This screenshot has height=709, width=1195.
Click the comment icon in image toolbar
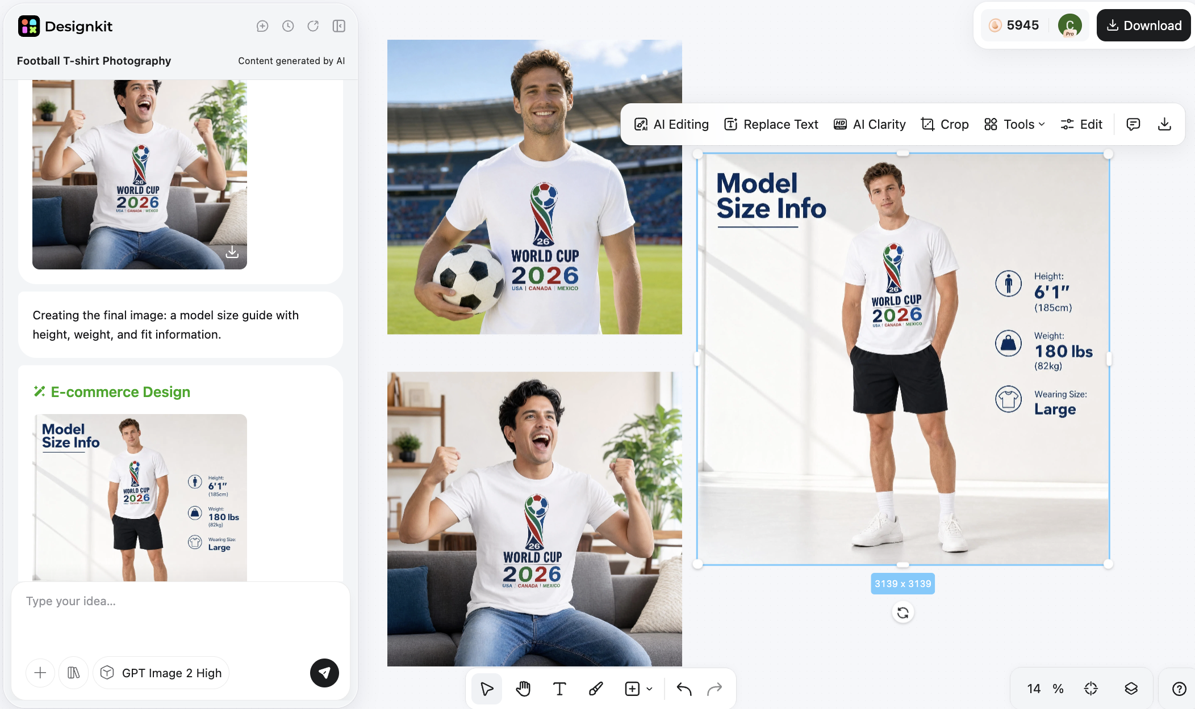1133,124
